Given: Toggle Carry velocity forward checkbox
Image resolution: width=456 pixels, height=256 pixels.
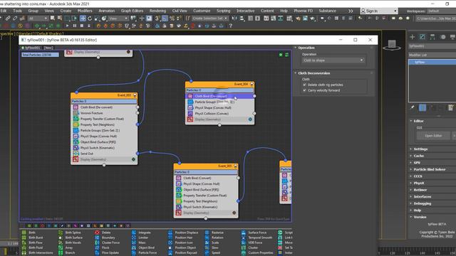Looking at the screenshot, I should 304,90.
